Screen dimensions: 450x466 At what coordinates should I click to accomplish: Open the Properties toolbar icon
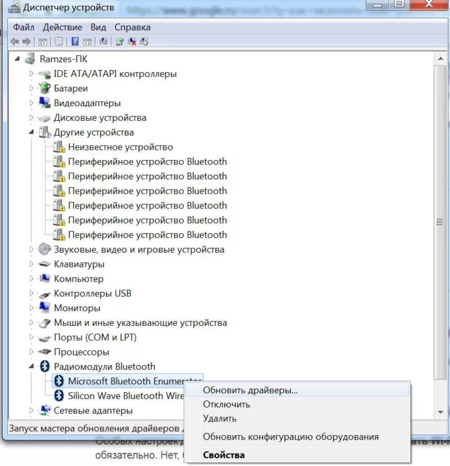tap(59, 42)
